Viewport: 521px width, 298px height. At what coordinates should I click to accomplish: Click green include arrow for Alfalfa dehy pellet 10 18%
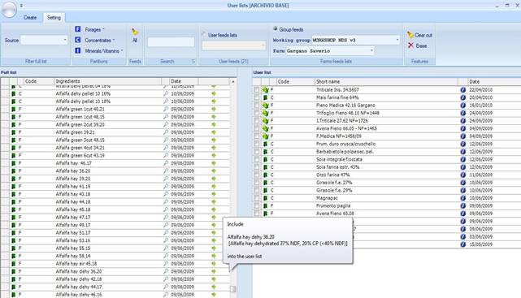pos(214,101)
